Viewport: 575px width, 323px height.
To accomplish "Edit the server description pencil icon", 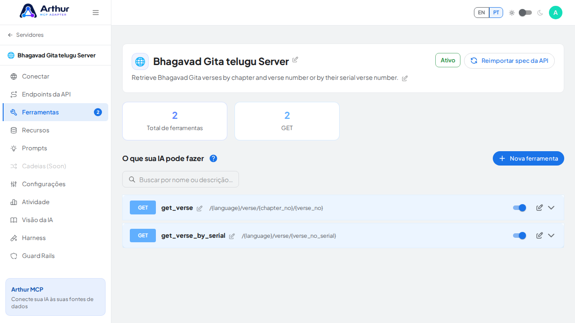I will (405, 78).
